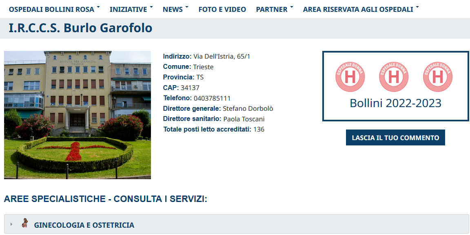The height and width of the screenshot is (235, 470).
Task: Click the phone number 0403785111
Action: (212, 98)
